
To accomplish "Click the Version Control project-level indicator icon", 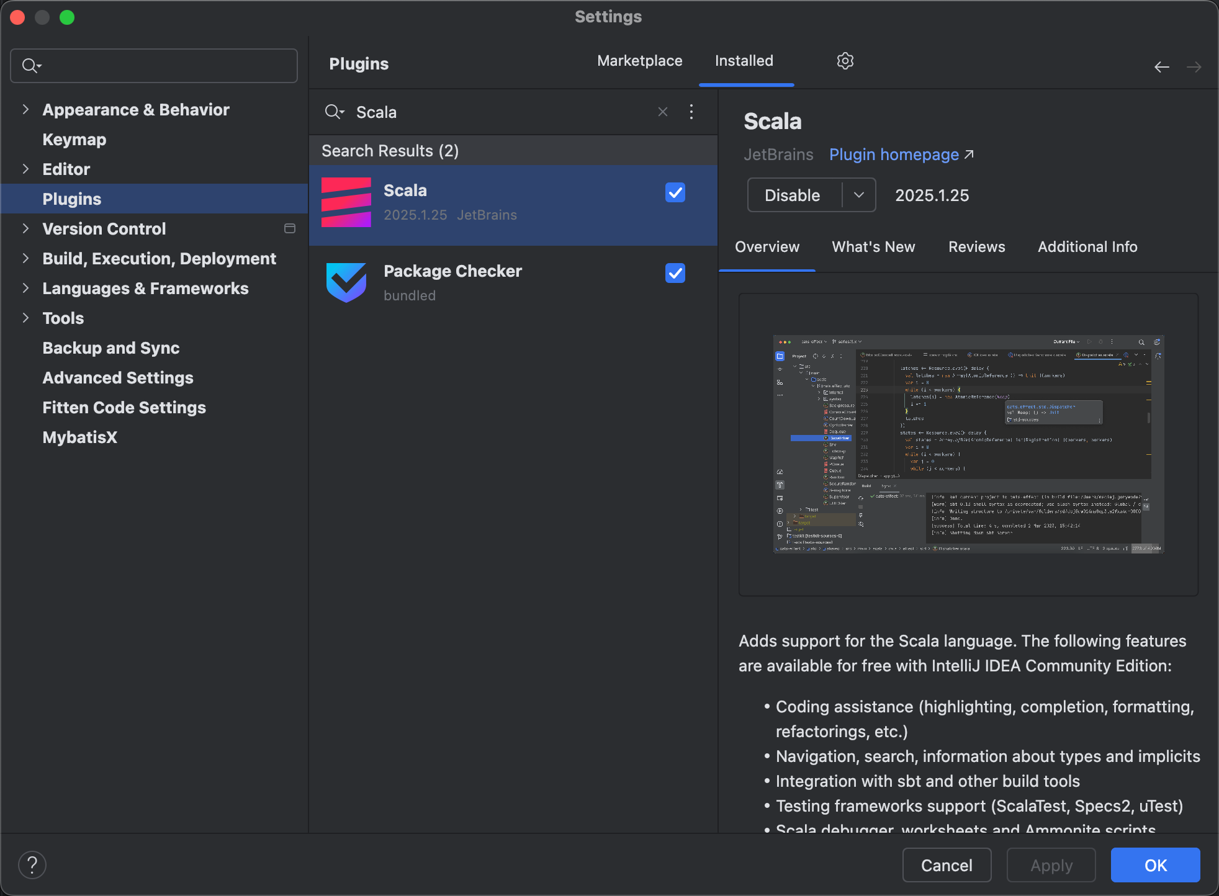I will coord(289,229).
